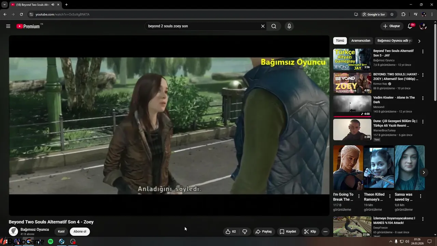The image size is (437, 246).
Task: Open options for Sansa was saved short
Action: [x=421, y=196]
